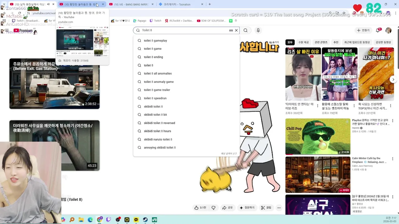Open options for the 신상라면 TOP3 short

(x=391, y=106)
